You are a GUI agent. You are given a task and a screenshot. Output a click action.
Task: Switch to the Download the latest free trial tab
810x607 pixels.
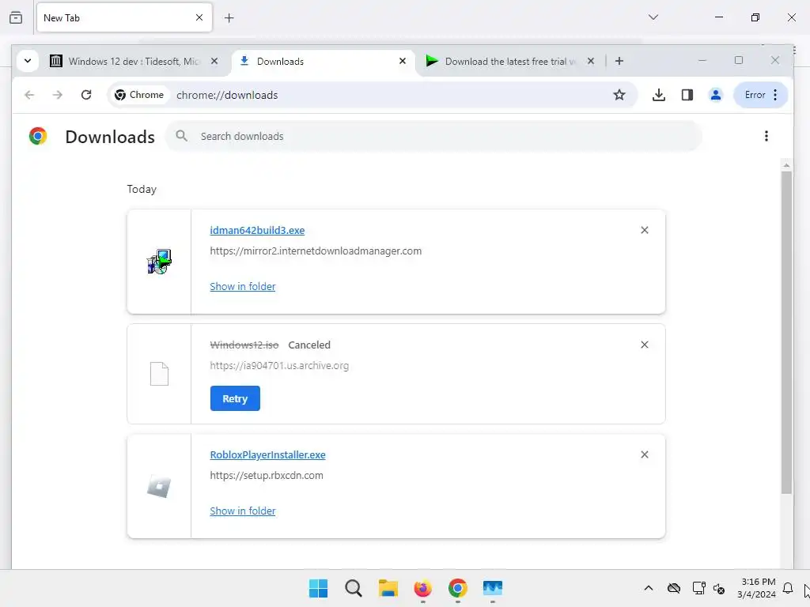click(510, 62)
